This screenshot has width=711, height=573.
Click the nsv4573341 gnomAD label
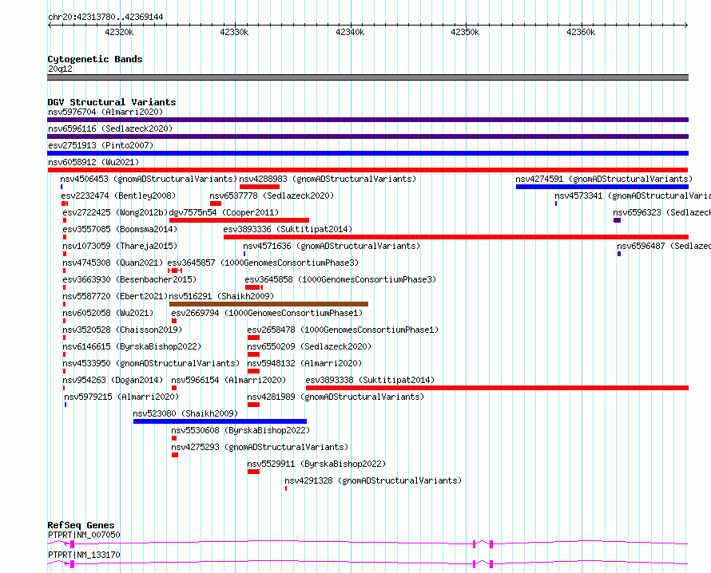(x=633, y=196)
